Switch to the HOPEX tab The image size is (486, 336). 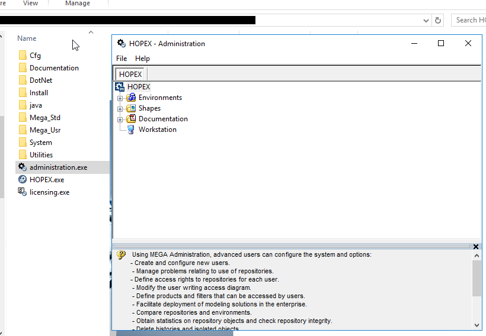[130, 75]
